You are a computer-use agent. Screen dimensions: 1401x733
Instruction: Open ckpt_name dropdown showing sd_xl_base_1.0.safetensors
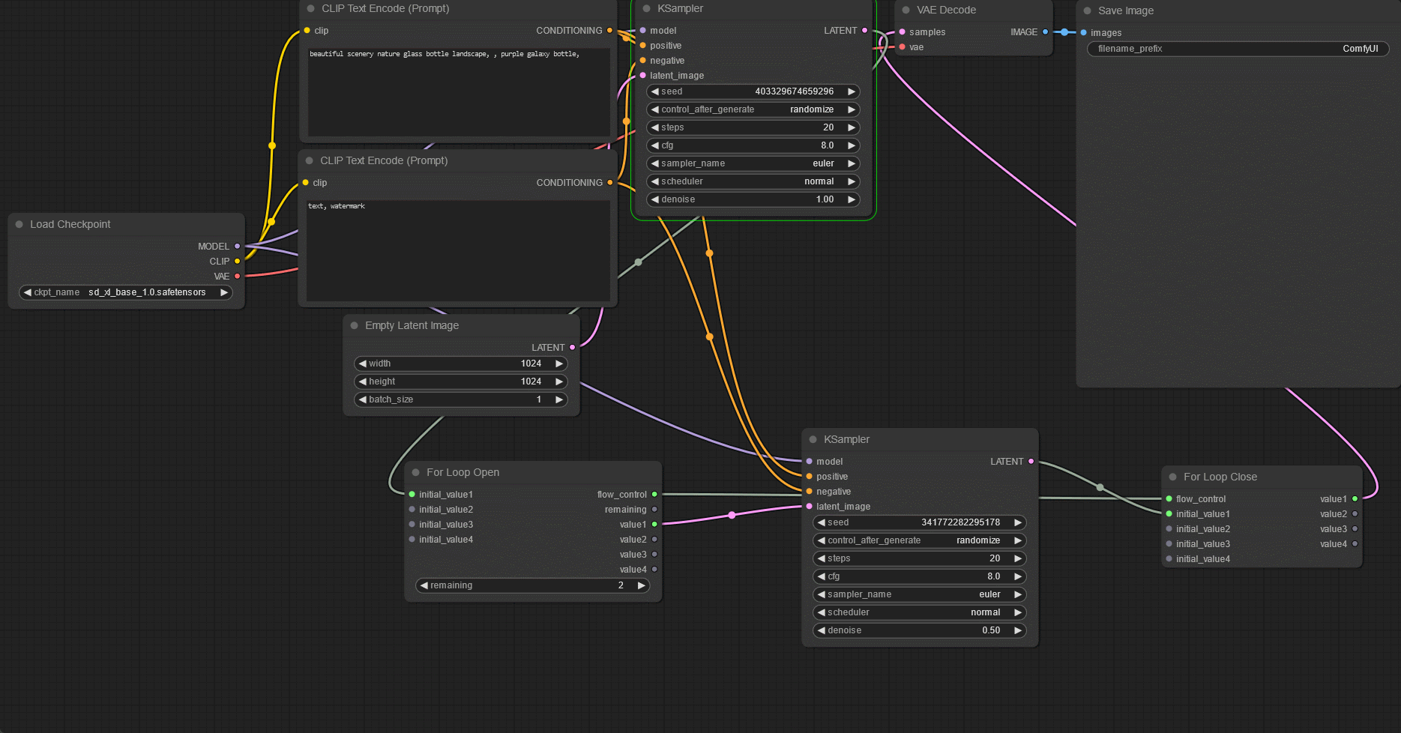pyautogui.click(x=126, y=292)
